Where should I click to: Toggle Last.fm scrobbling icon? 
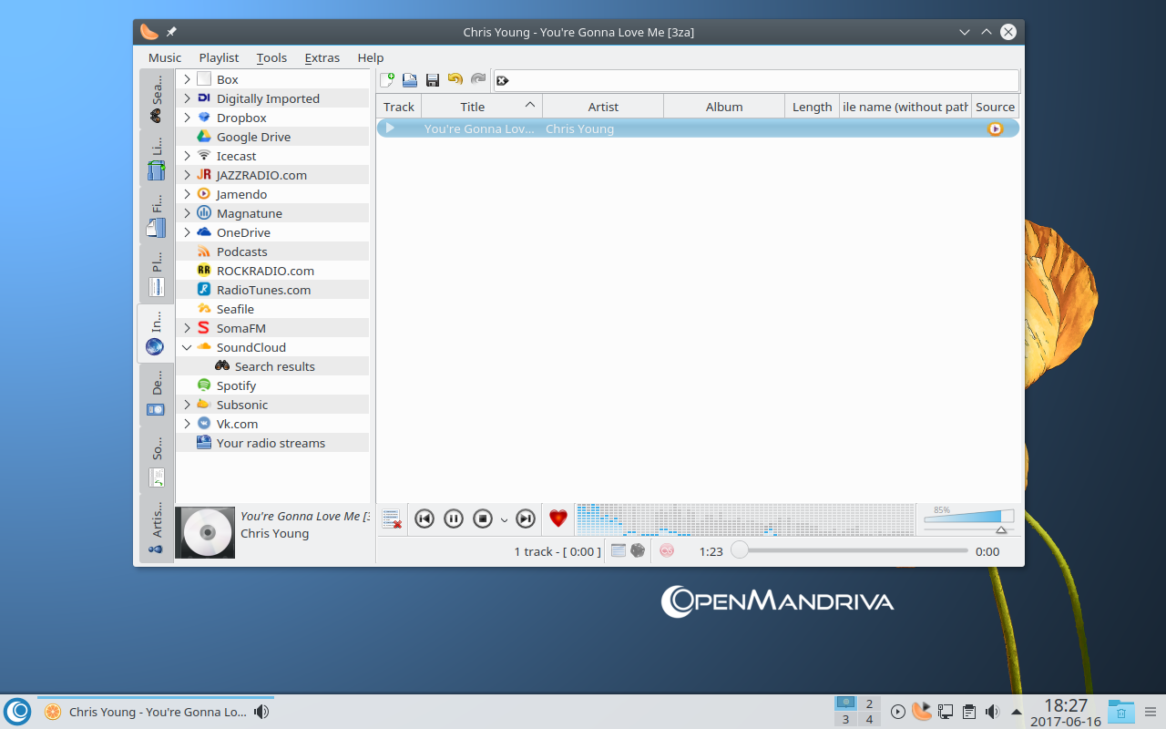pyautogui.click(x=667, y=550)
